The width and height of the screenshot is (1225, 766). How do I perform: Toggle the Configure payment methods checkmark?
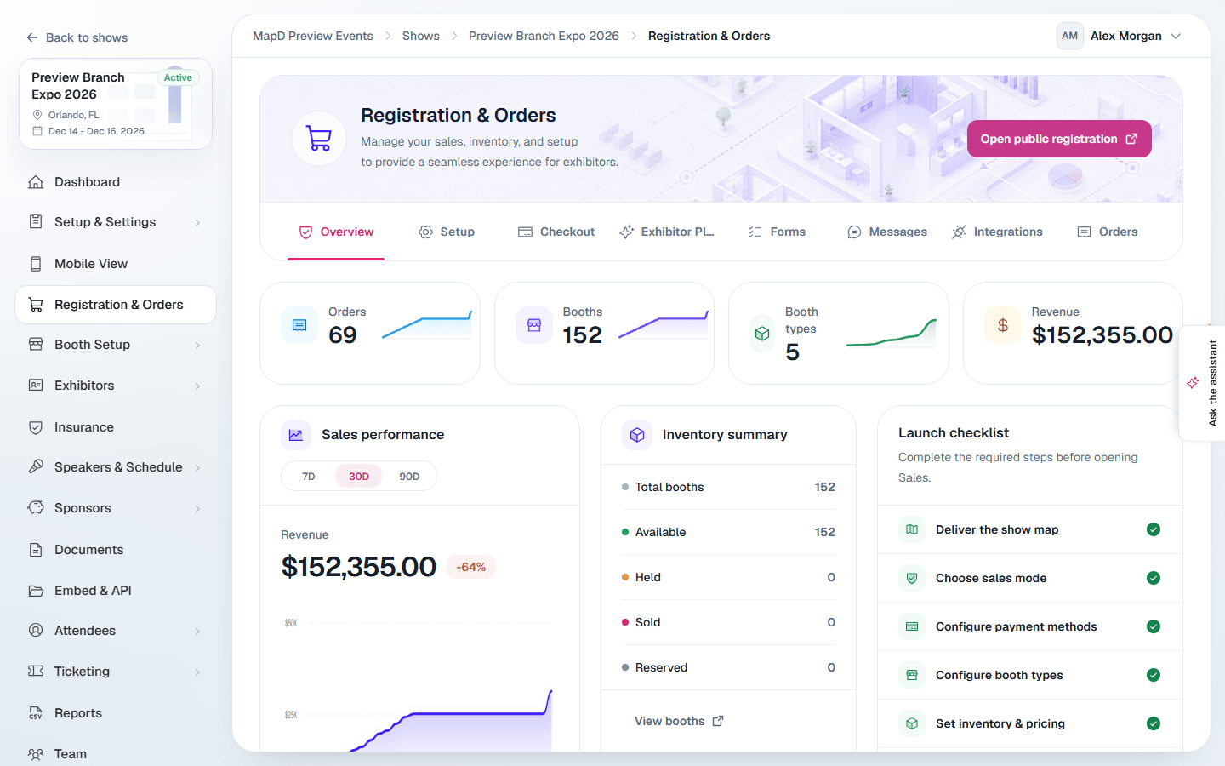(1154, 626)
